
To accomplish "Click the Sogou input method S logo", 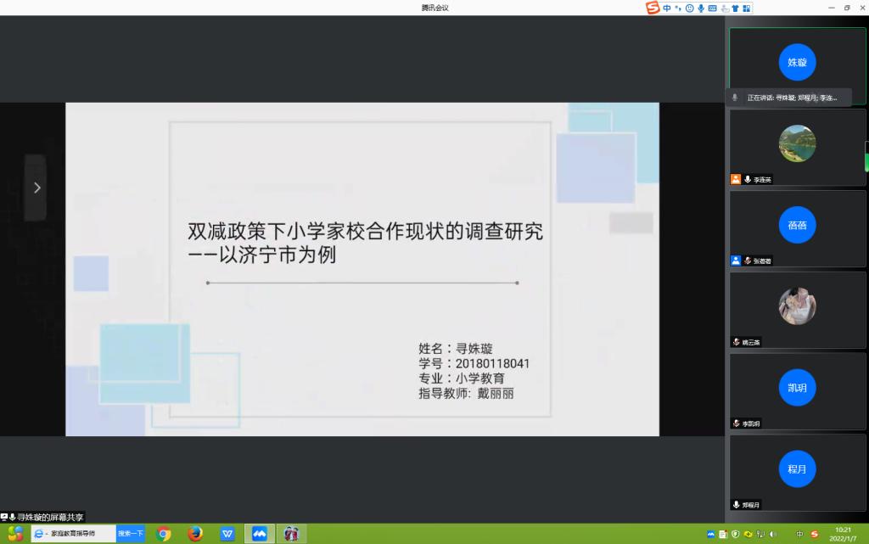I will 653,8.
